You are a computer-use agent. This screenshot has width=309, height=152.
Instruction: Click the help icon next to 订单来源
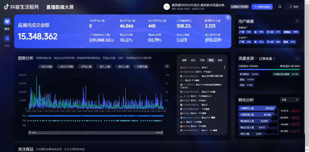(274, 58)
